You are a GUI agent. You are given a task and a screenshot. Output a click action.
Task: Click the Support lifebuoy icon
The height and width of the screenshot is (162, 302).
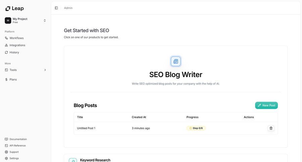(x=6, y=152)
